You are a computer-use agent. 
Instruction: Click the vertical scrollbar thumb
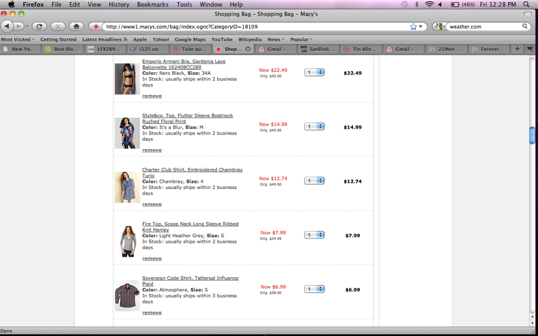tap(532, 135)
